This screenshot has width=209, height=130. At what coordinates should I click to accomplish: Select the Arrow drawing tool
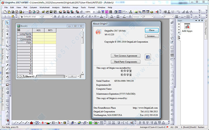point(7,65)
